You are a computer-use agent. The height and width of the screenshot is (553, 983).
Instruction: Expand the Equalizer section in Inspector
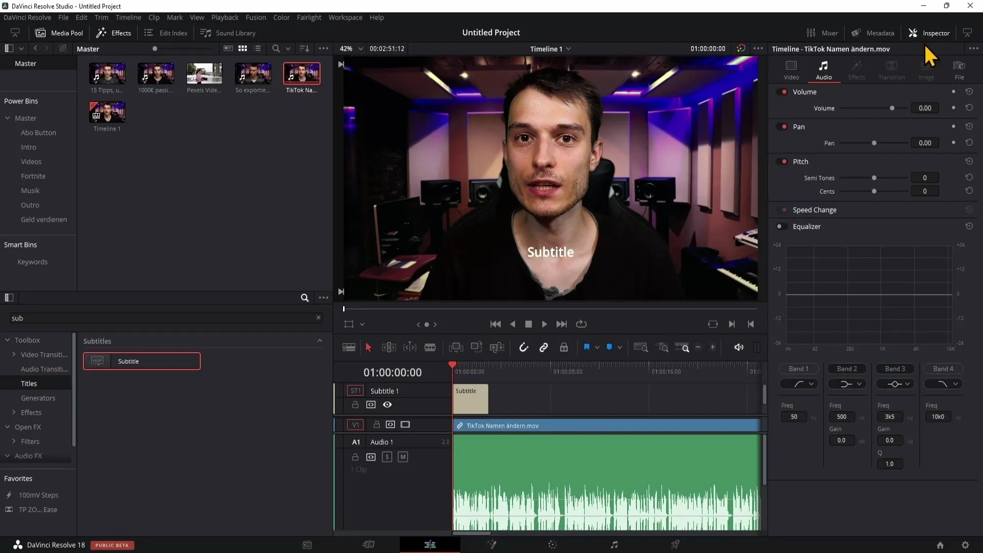807,226
